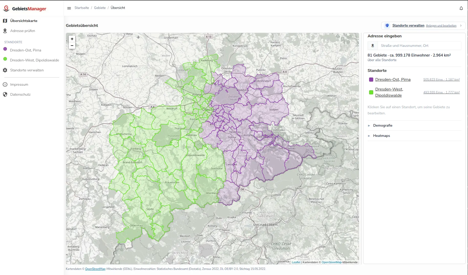Image resolution: width=468 pixels, height=275 pixels.
Task: Open Standorte verwalten in sidebar
Action: pyautogui.click(x=27, y=70)
